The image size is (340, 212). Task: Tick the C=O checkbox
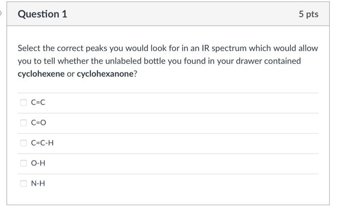point(23,123)
